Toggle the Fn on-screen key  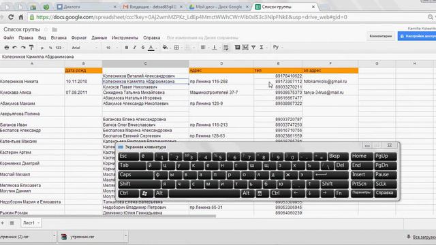342,193
